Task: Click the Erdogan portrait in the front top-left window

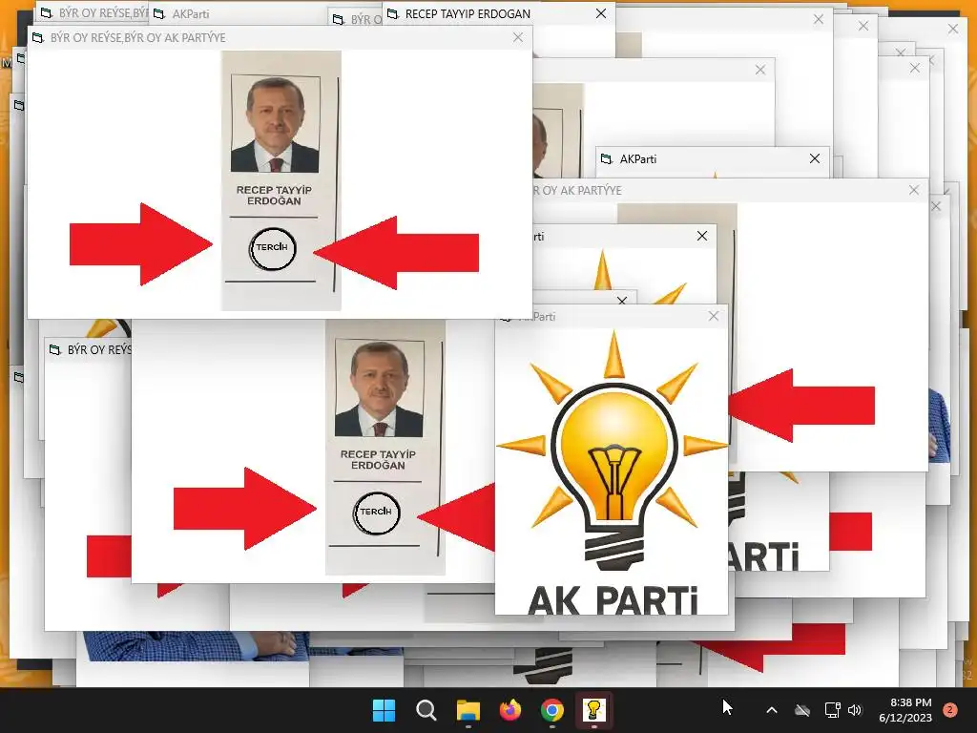Action: pyautogui.click(x=275, y=123)
